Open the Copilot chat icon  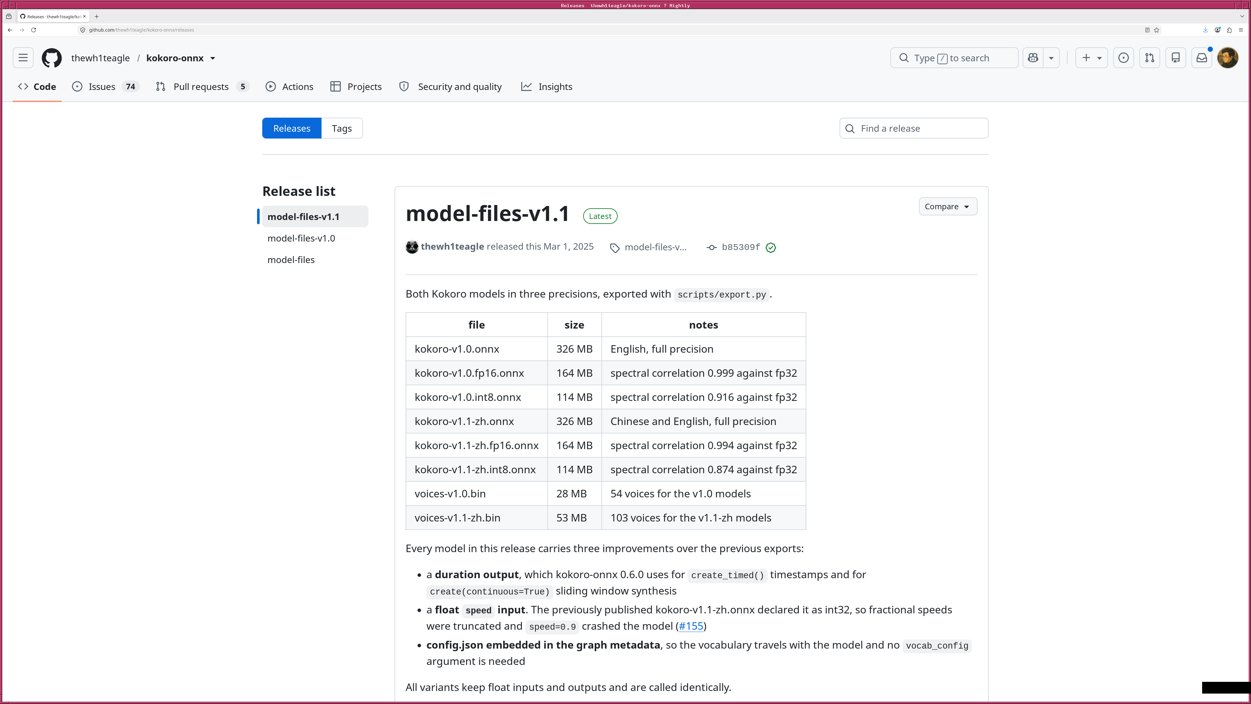click(x=1033, y=58)
